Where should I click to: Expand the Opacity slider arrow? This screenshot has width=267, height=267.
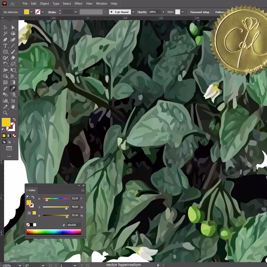tap(164, 12)
